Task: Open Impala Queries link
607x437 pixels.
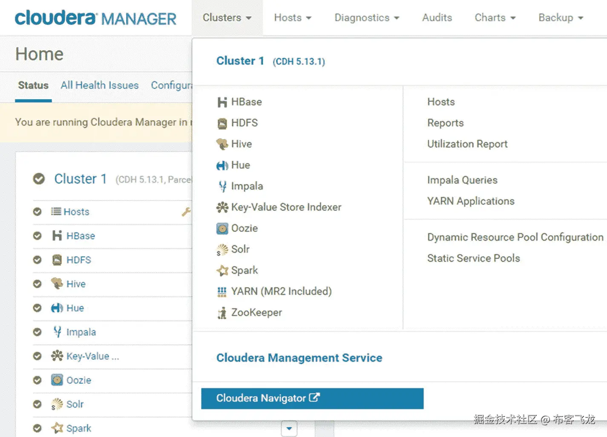Action: point(462,180)
